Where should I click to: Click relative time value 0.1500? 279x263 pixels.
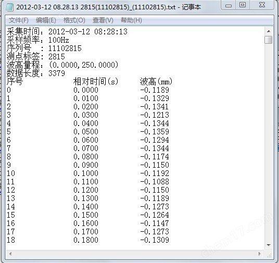pos(86,215)
